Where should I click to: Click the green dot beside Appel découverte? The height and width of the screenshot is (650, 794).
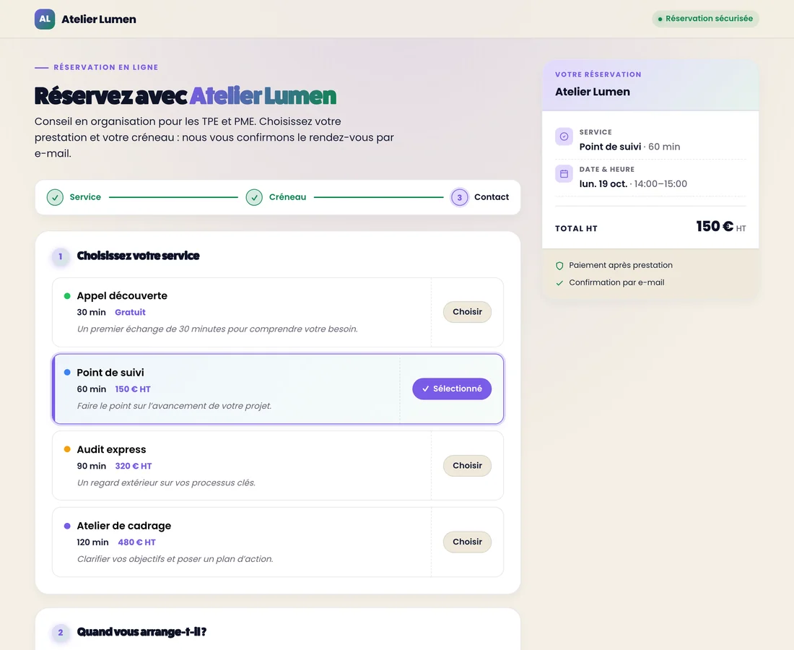(x=67, y=296)
